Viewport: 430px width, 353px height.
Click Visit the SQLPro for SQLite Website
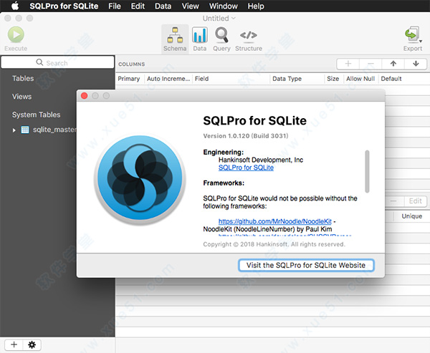pyautogui.click(x=306, y=266)
